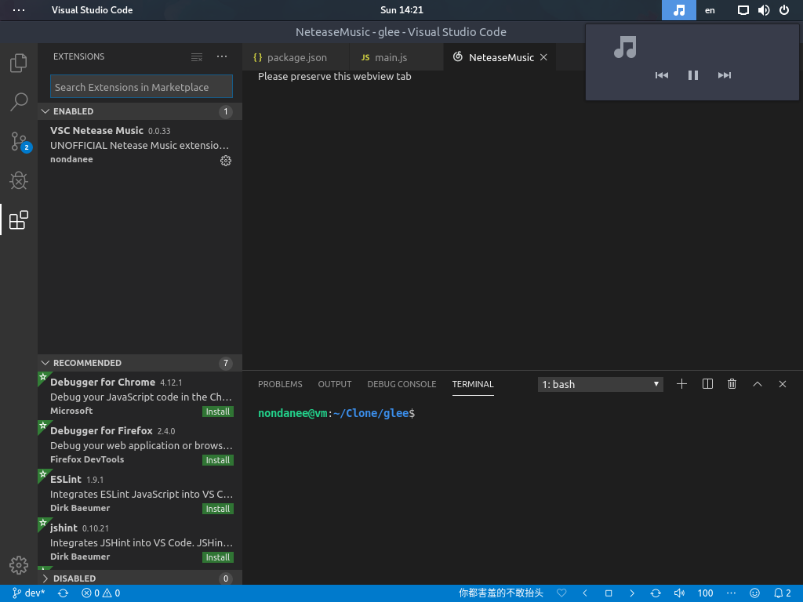Screen dimensions: 803x602
Task: Clear extensions search results icon
Action: [197, 56]
